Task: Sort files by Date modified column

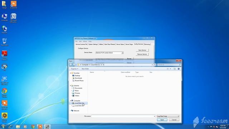Action: pos(126,72)
